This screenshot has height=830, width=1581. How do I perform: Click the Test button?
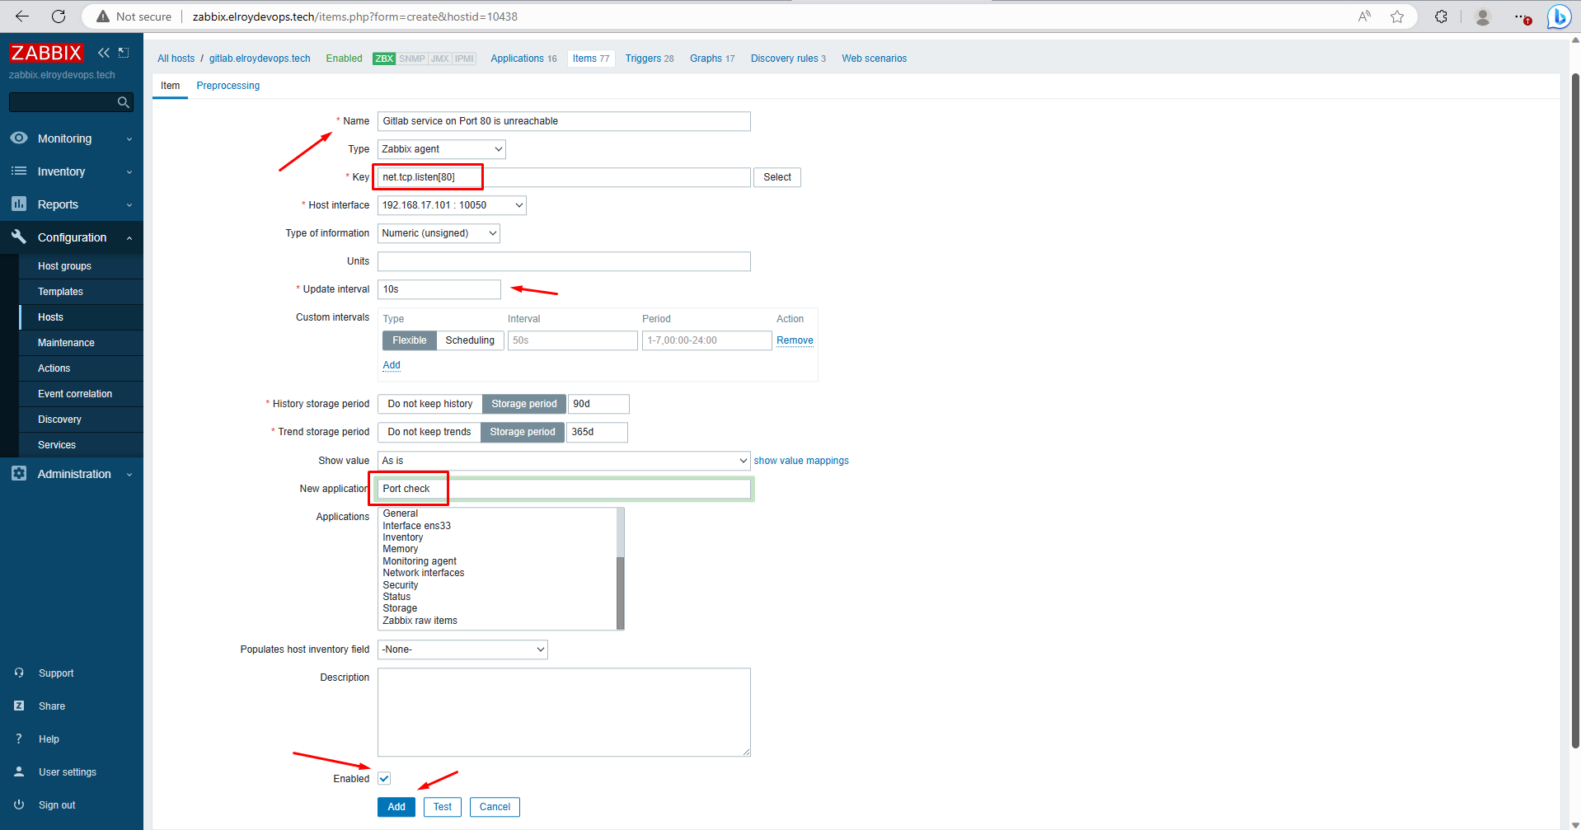443,807
